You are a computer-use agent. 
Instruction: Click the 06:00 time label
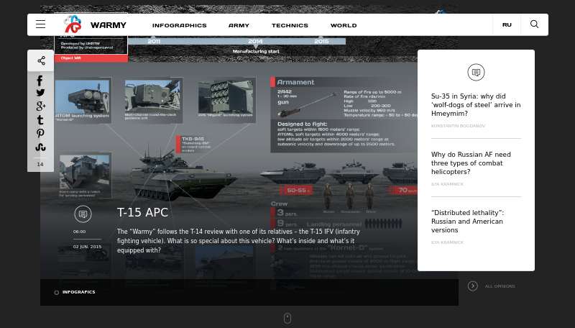coord(79,232)
